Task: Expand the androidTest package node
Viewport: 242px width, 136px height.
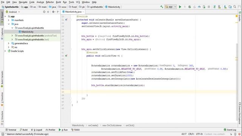Action: [12, 36]
